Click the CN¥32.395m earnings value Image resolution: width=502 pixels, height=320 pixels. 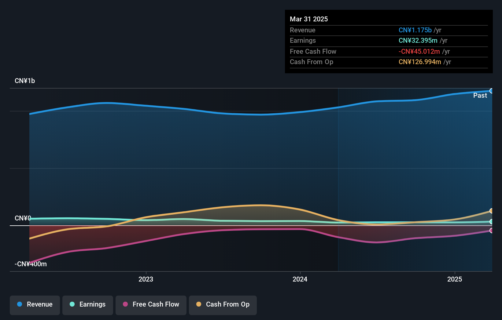pos(418,40)
